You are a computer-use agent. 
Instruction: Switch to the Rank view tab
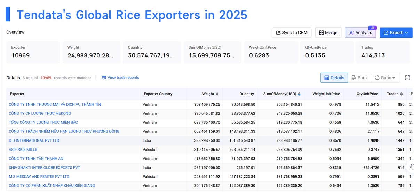click(x=359, y=78)
